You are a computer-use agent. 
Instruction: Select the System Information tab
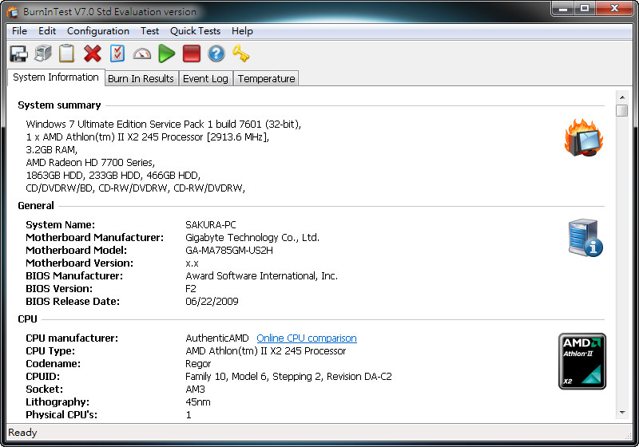click(x=56, y=77)
